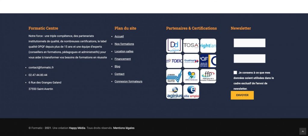
Task: Click the Datadock certification logo
Action: tap(174, 46)
